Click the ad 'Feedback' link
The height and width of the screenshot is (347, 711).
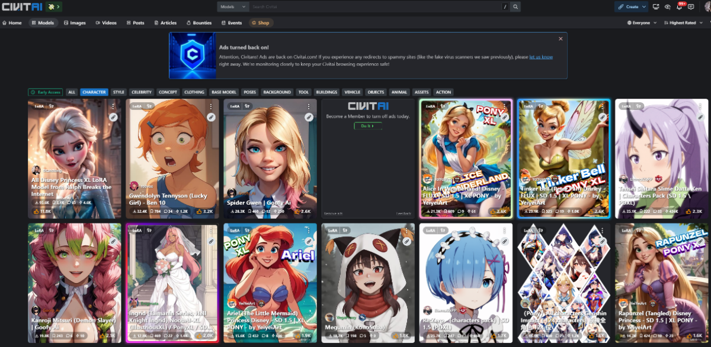pyautogui.click(x=404, y=213)
